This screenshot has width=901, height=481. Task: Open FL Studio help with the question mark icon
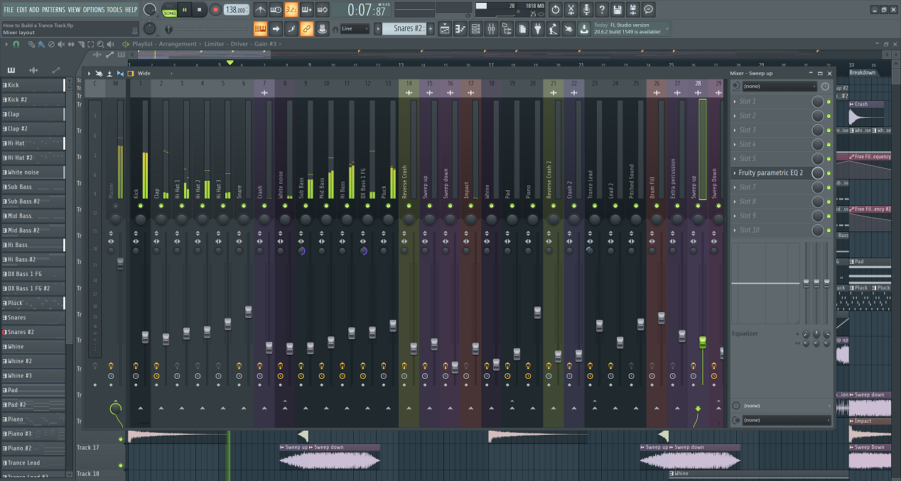pos(602,9)
